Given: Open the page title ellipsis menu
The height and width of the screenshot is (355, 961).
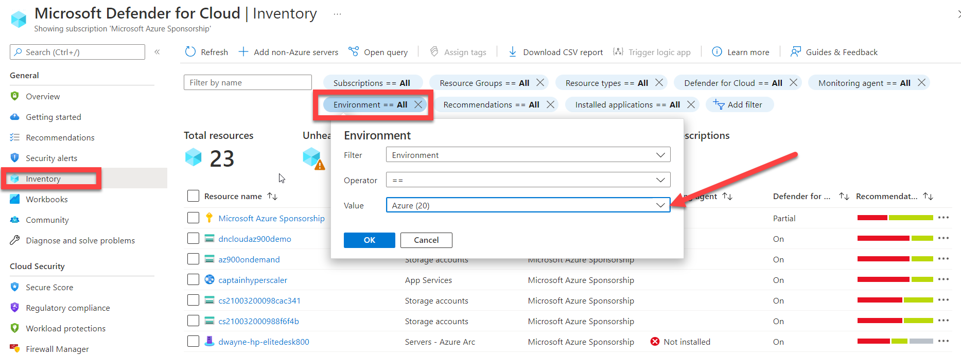Looking at the screenshot, I should click(x=337, y=14).
